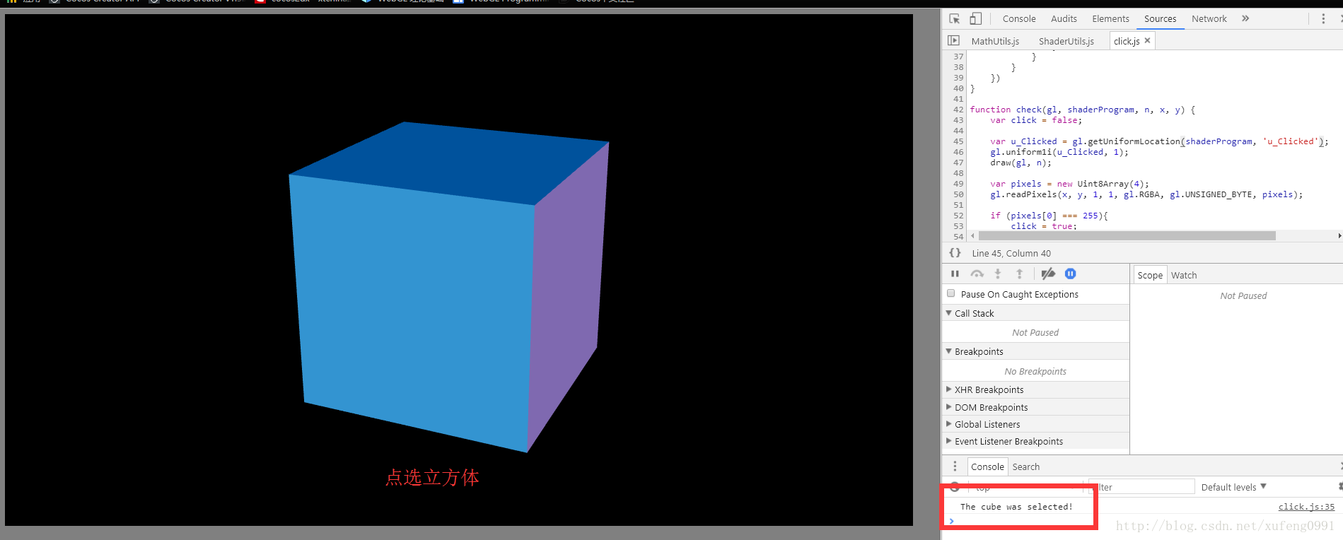Image resolution: width=1343 pixels, height=540 pixels.
Task: Click line number 49 in the gutter
Action: pyautogui.click(x=958, y=184)
